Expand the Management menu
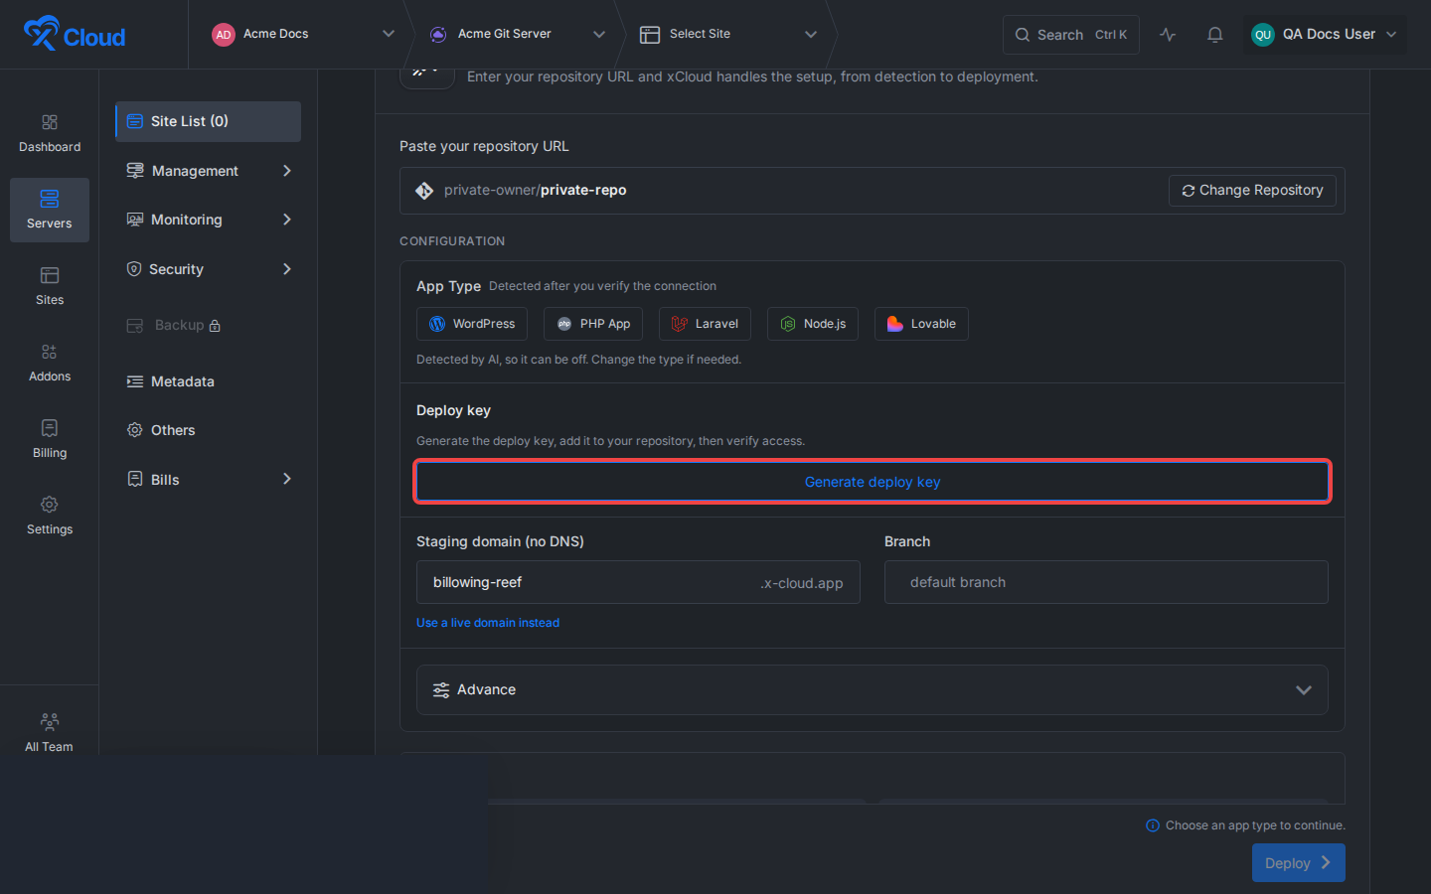Screen dimensions: 1431x894 pyautogui.click(x=209, y=171)
